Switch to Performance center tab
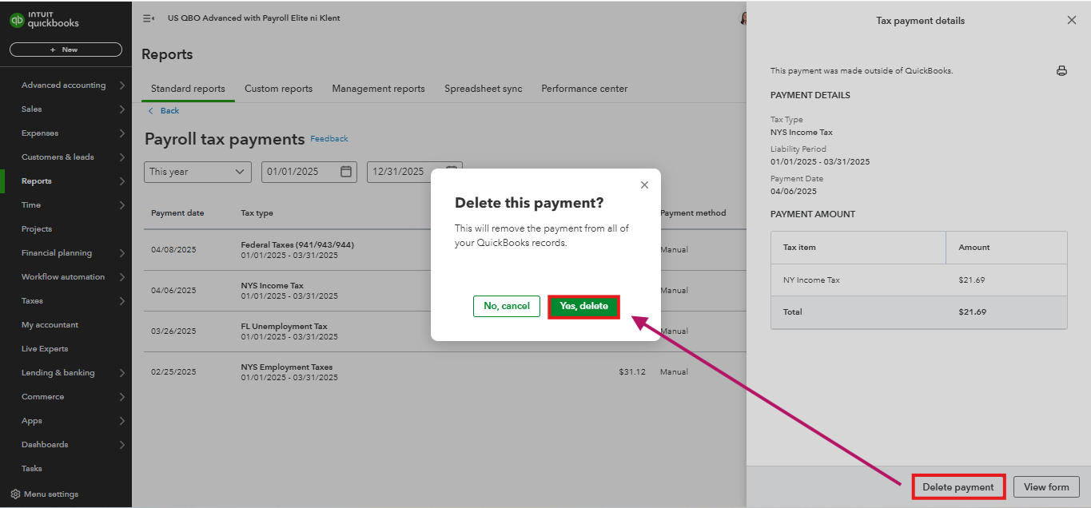Screen dimensions: 1091x508 (584, 89)
